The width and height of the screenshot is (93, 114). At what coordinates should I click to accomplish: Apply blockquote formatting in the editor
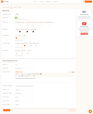click(x=29, y=74)
